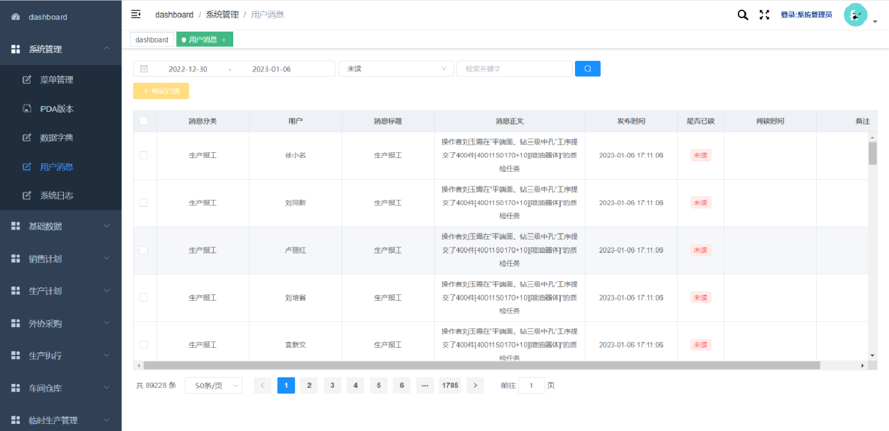Click the 数据字典 edit icon
This screenshot has height=431, width=889.
click(25, 137)
